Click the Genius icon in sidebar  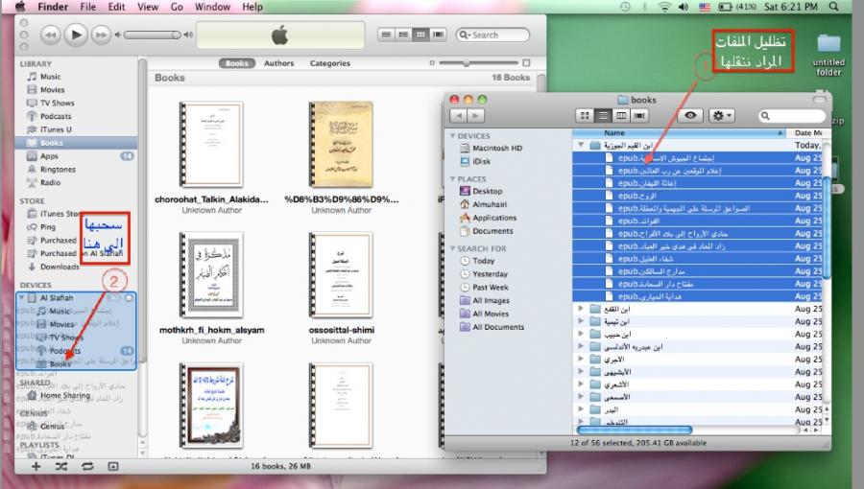coord(32,426)
